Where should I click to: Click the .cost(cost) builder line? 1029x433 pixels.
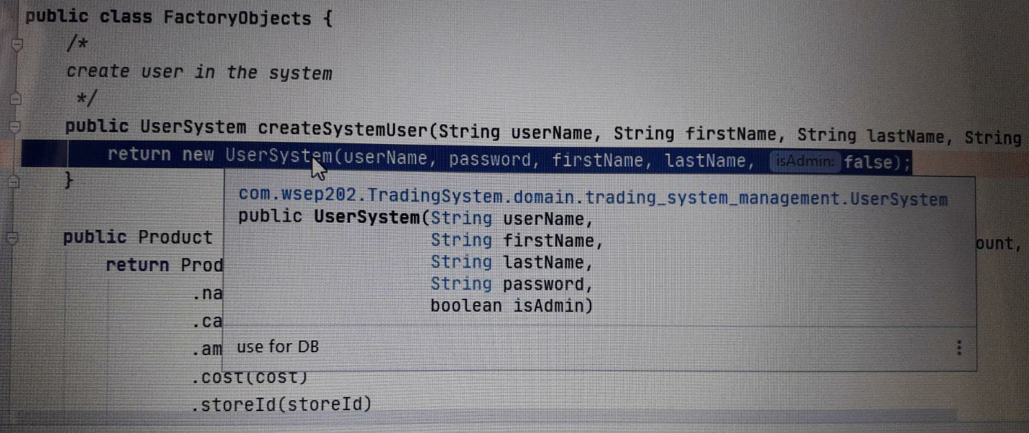tap(250, 377)
